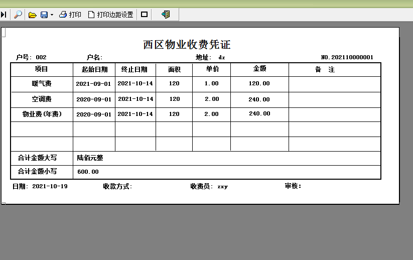The image size is (413, 260).
Task: Select the 暖气费 row item cell
Action: [42, 84]
